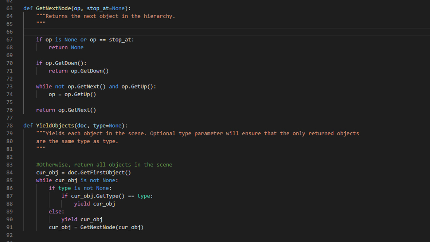Image resolution: width=430 pixels, height=242 pixels.
Task: Click line number 78 in the gutter
Action: (9, 125)
